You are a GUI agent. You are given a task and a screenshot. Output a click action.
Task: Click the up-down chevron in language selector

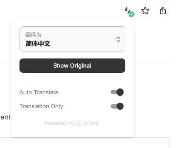(118, 39)
